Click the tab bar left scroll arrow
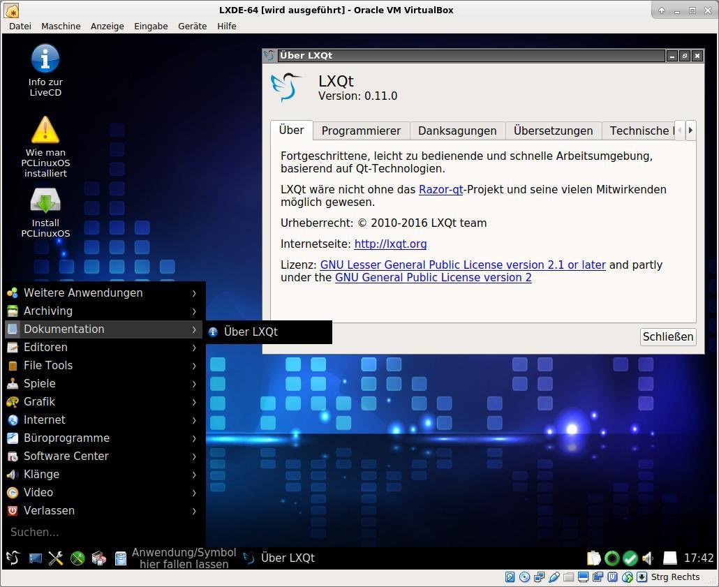 tap(680, 131)
